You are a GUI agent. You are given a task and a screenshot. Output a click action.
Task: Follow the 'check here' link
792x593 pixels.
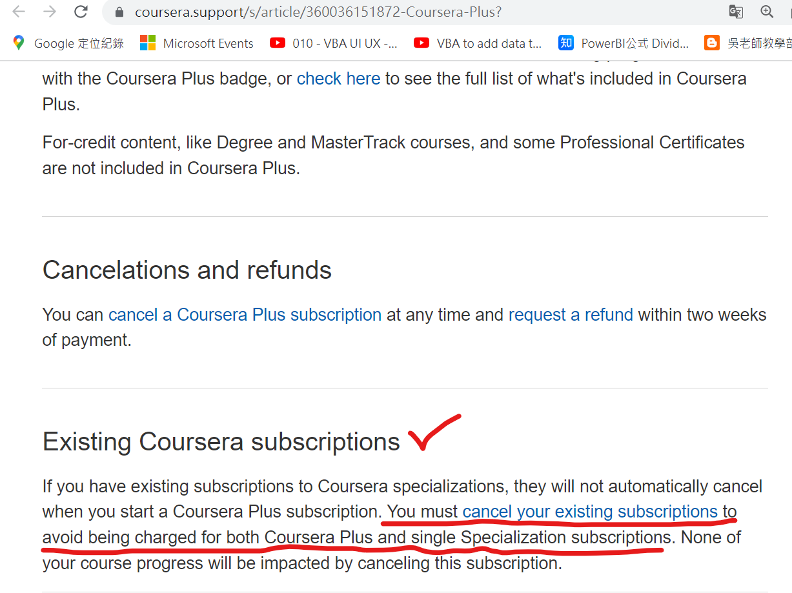[338, 79]
